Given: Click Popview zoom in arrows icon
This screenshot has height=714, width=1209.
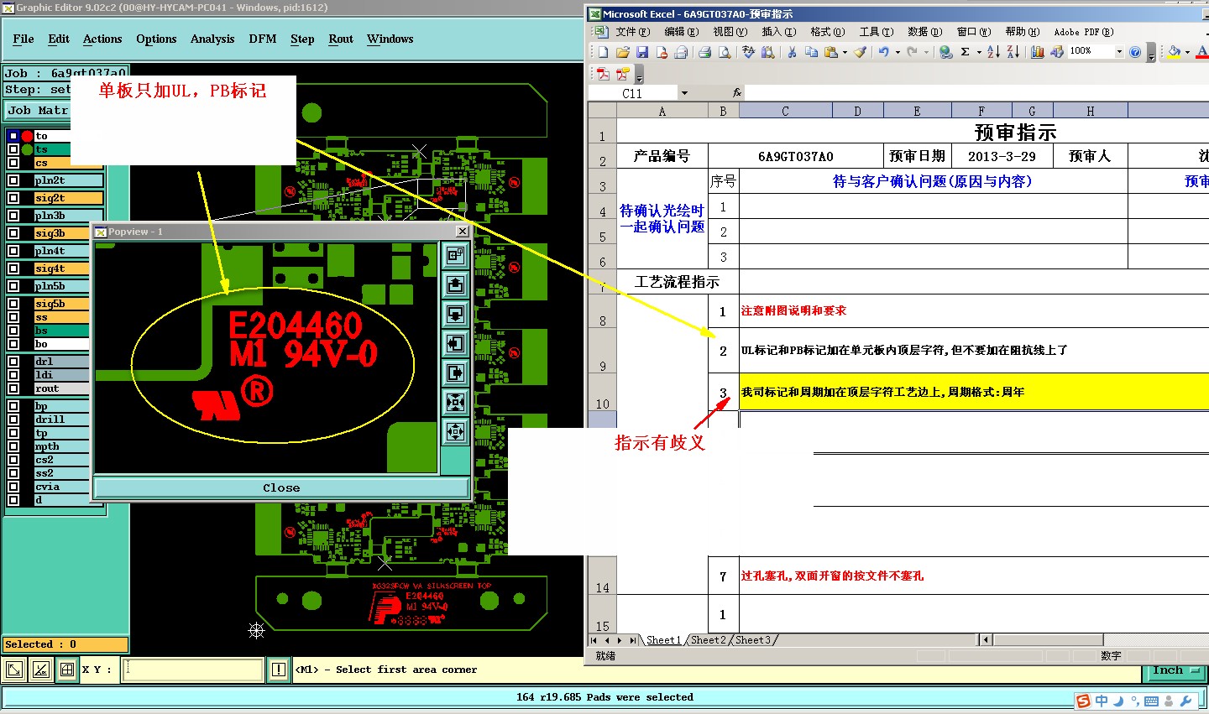Looking at the screenshot, I should (455, 403).
